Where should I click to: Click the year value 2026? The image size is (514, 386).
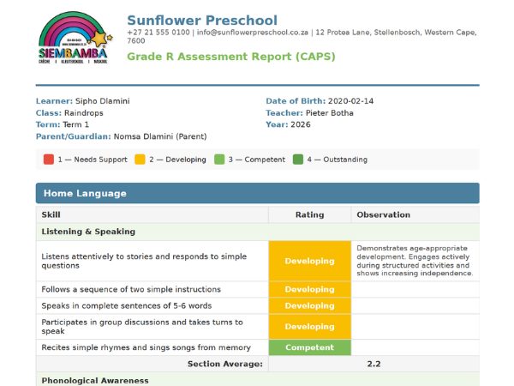301,124
